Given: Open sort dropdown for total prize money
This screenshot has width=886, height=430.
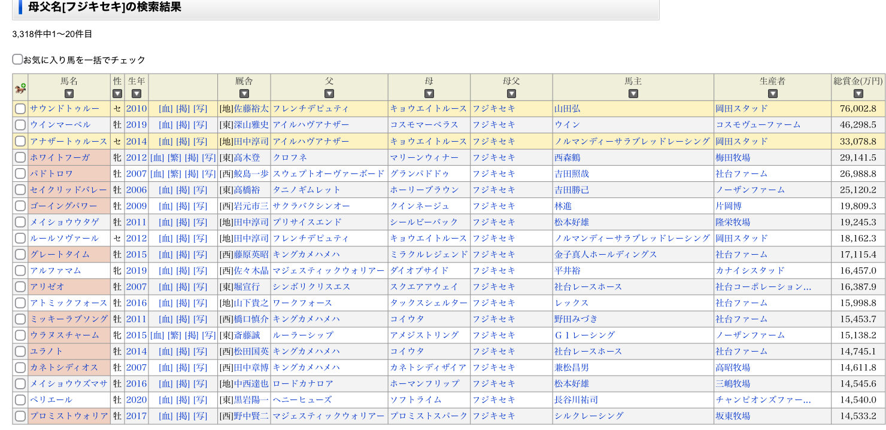Looking at the screenshot, I should pyautogui.click(x=858, y=94).
